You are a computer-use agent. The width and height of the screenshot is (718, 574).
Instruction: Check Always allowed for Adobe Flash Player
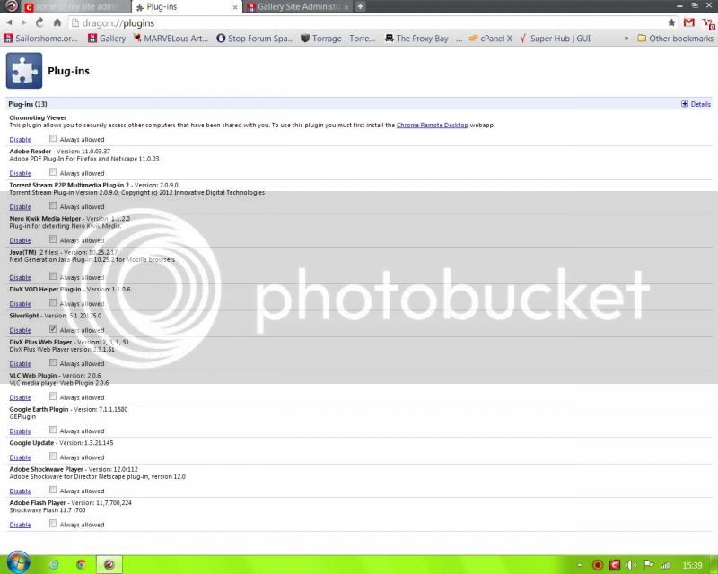click(53, 523)
